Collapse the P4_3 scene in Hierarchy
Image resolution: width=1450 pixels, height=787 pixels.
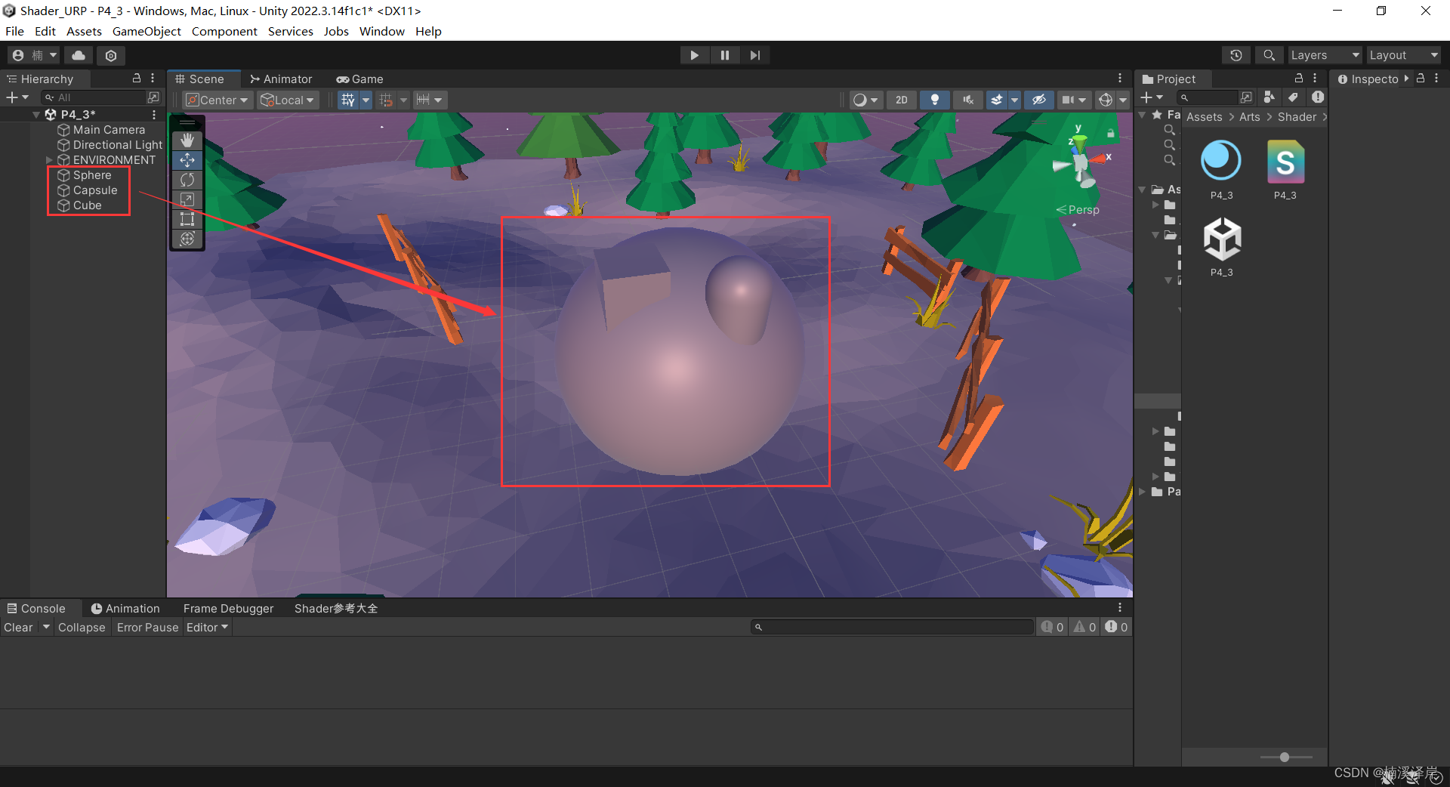(x=36, y=115)
